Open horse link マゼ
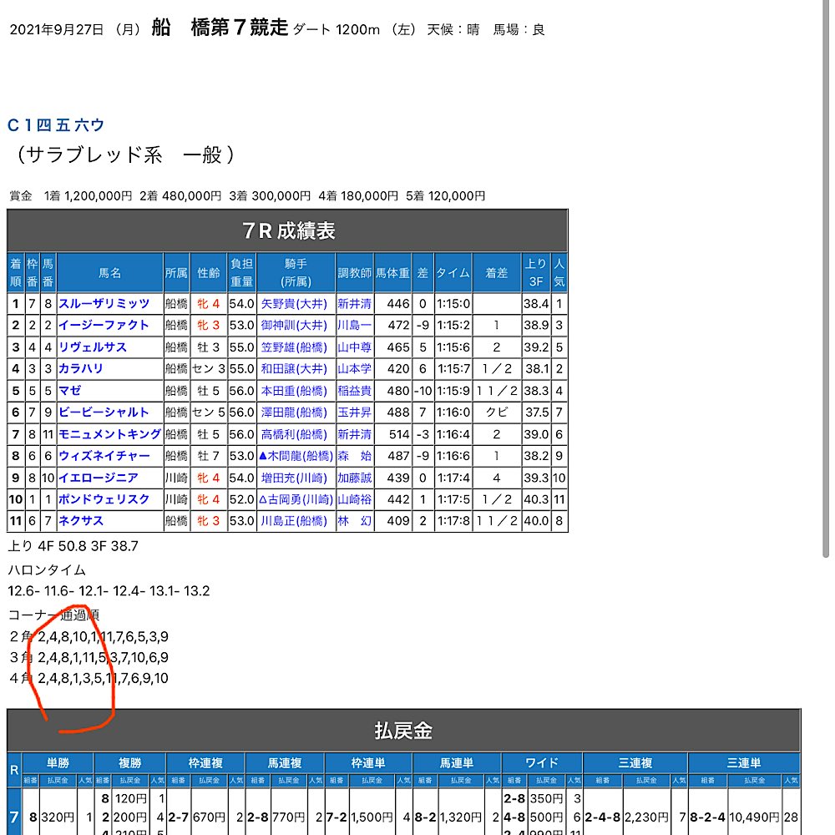 point(70,391)
